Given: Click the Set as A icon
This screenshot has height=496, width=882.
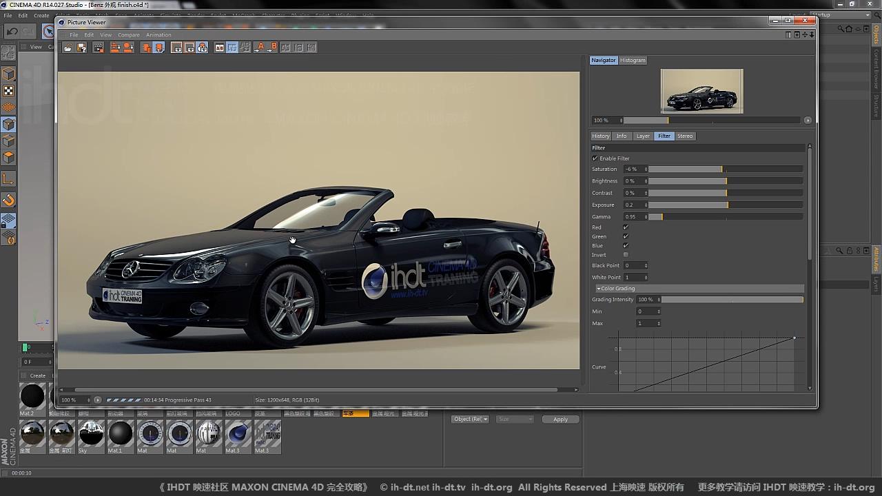Looking at the screenshot, I should pyautogui.click(x=259, y=48).
